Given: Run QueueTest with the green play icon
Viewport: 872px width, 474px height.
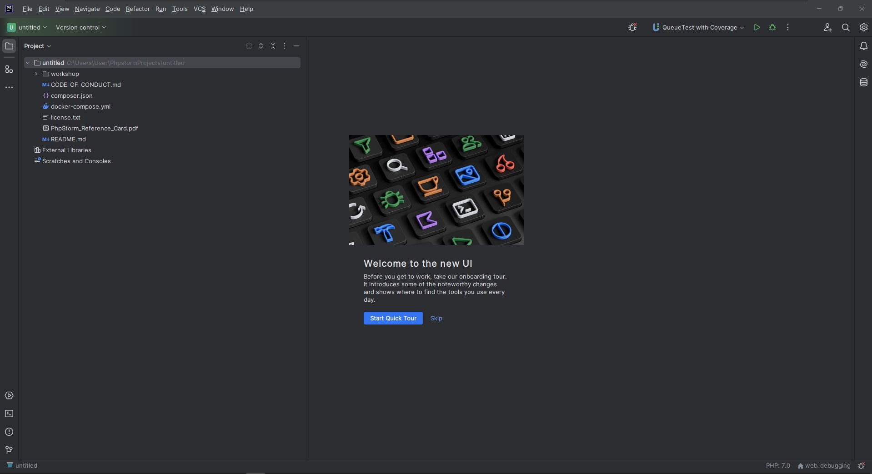Looking at the screenshot, I should point(757,28).
